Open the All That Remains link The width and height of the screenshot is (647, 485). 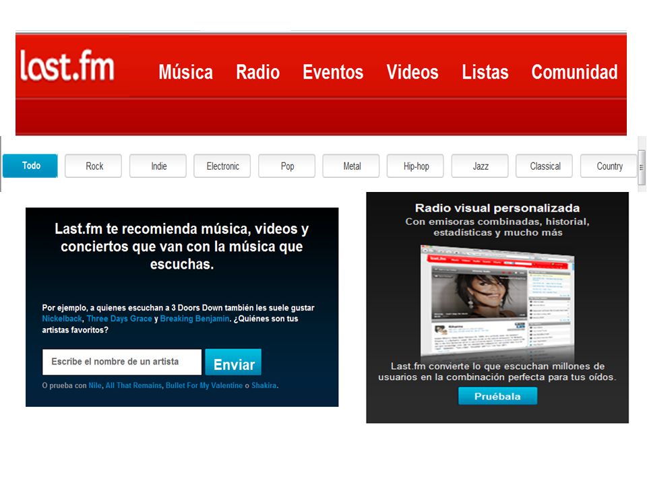(133, 385)
